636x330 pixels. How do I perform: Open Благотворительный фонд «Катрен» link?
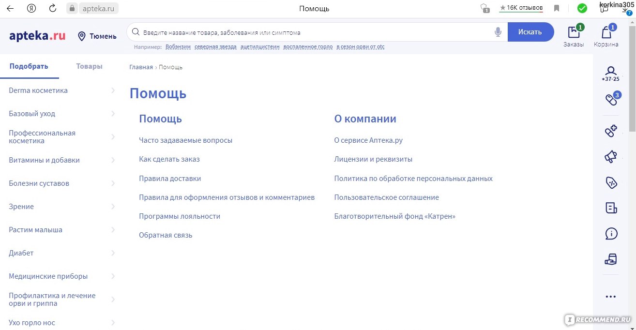[x=394, y=216]
